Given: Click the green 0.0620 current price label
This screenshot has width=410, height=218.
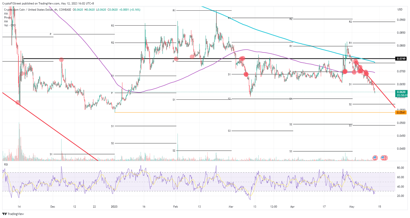Looking at the screenshot, I should pyautogui.click(x=401, y=92).
